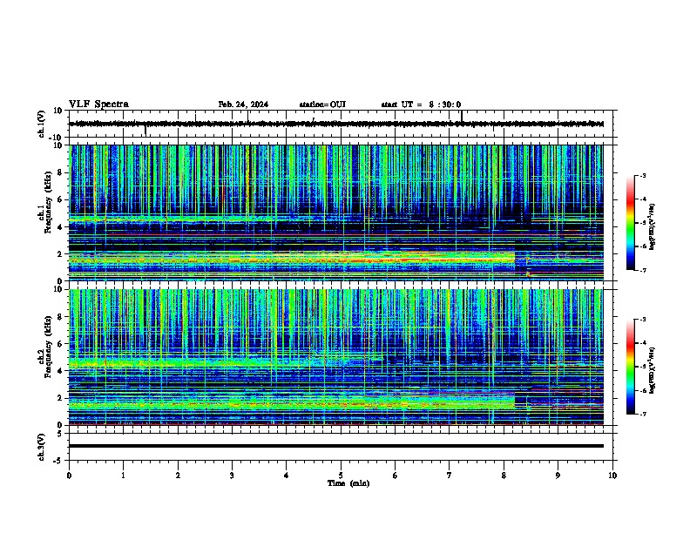This screenshot has width=690, height=533.
Task: Click the "station=OUI" label
Action: pos(322,105)
